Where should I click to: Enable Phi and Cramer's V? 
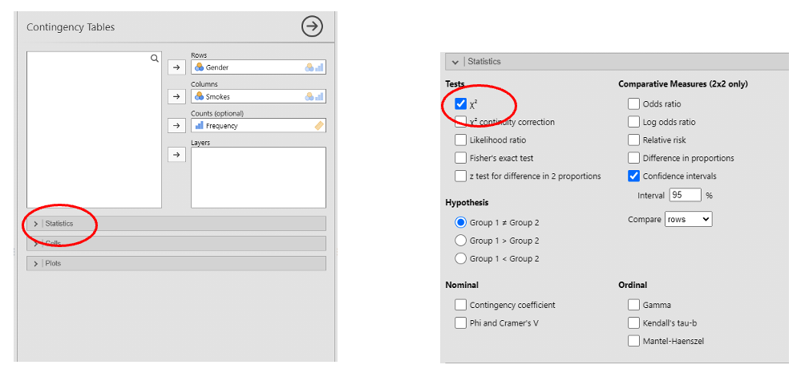pos(461,323)
